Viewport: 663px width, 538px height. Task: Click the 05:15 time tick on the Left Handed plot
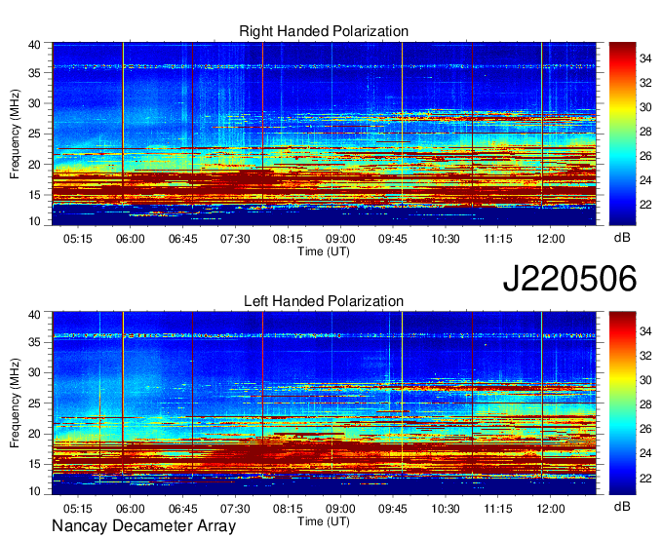78,509
